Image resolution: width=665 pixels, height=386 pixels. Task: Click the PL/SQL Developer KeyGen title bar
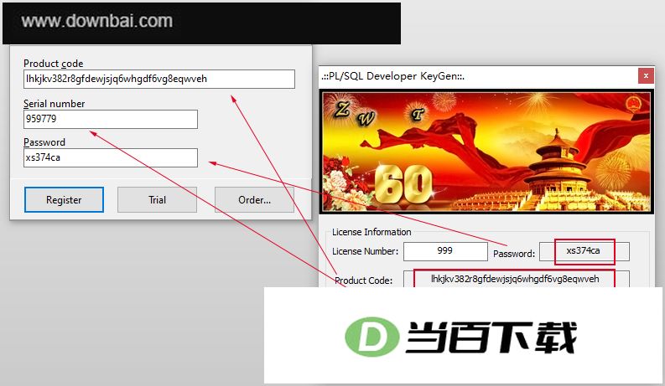tap(478, 76)
